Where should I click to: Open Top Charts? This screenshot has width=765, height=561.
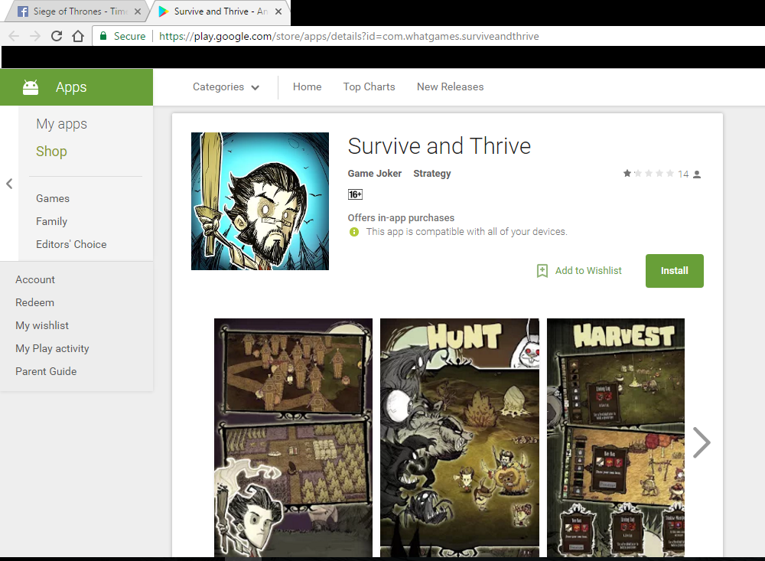[x=369, y=87]
